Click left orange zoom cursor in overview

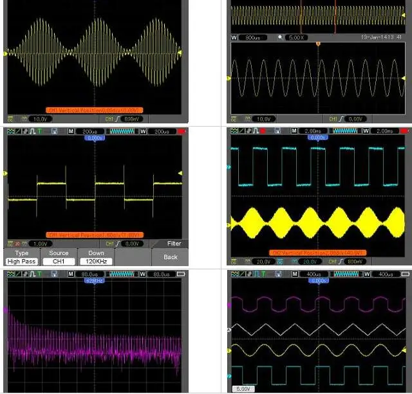(x=301, y=17)
